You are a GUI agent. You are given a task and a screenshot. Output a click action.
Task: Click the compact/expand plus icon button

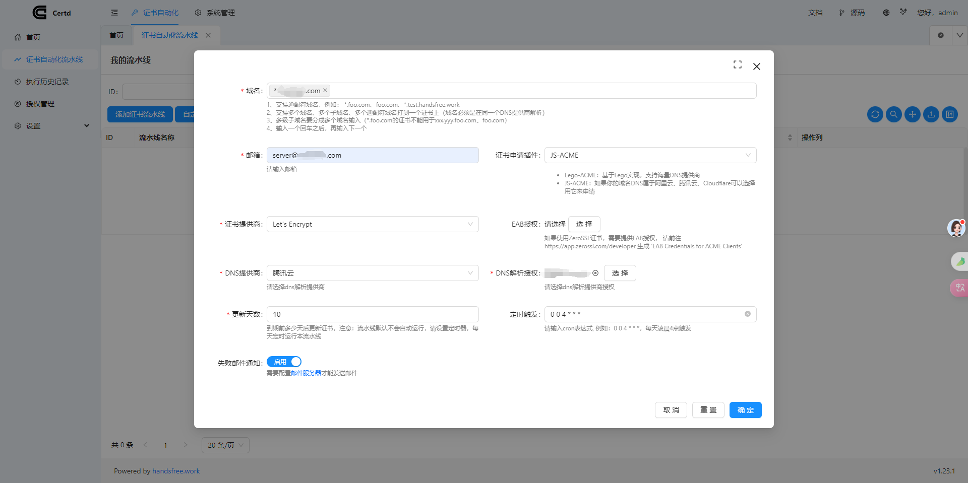point(913,114)
